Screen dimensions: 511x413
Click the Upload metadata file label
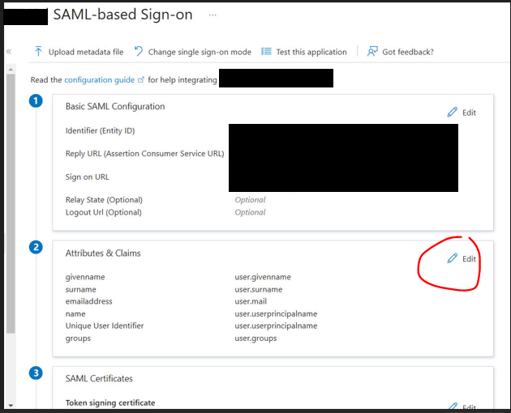86,52
